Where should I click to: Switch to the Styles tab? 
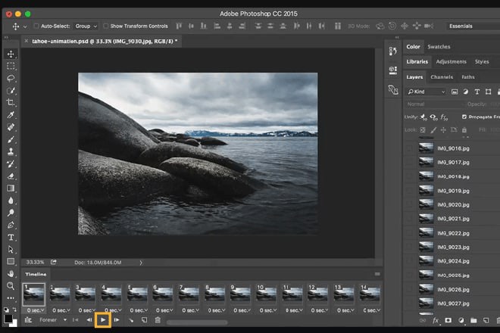coord(482,61)
